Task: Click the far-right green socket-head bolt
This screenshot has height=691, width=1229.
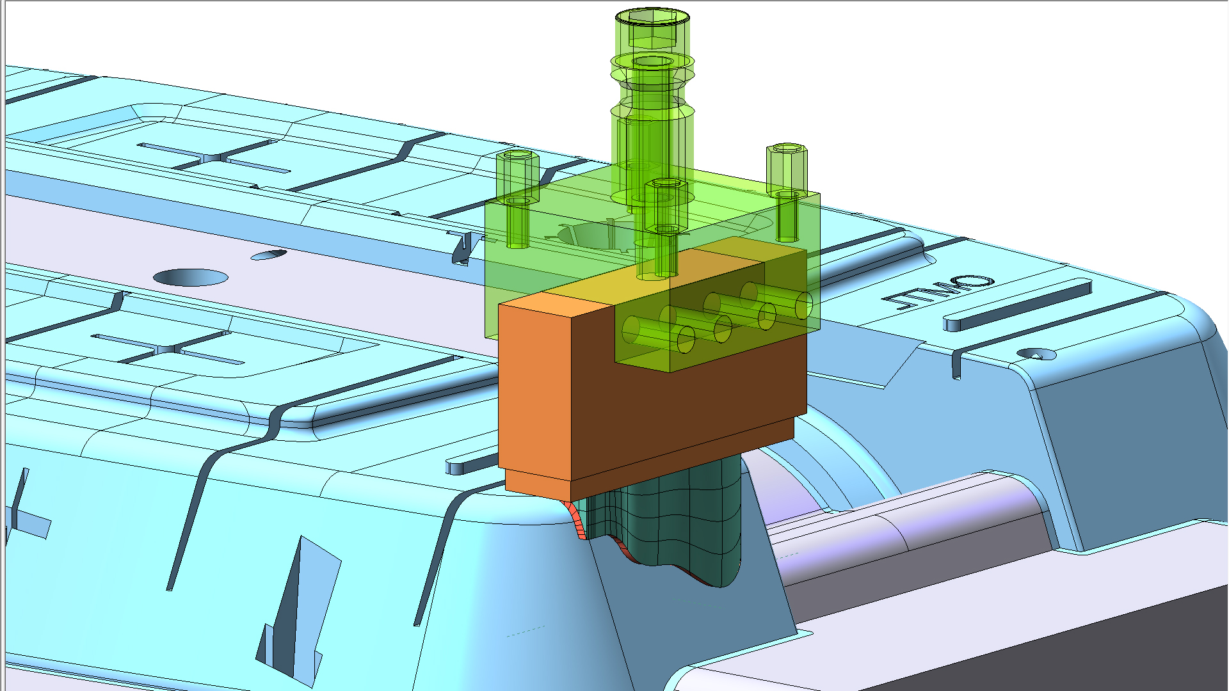Action: (x=787, y=166)
